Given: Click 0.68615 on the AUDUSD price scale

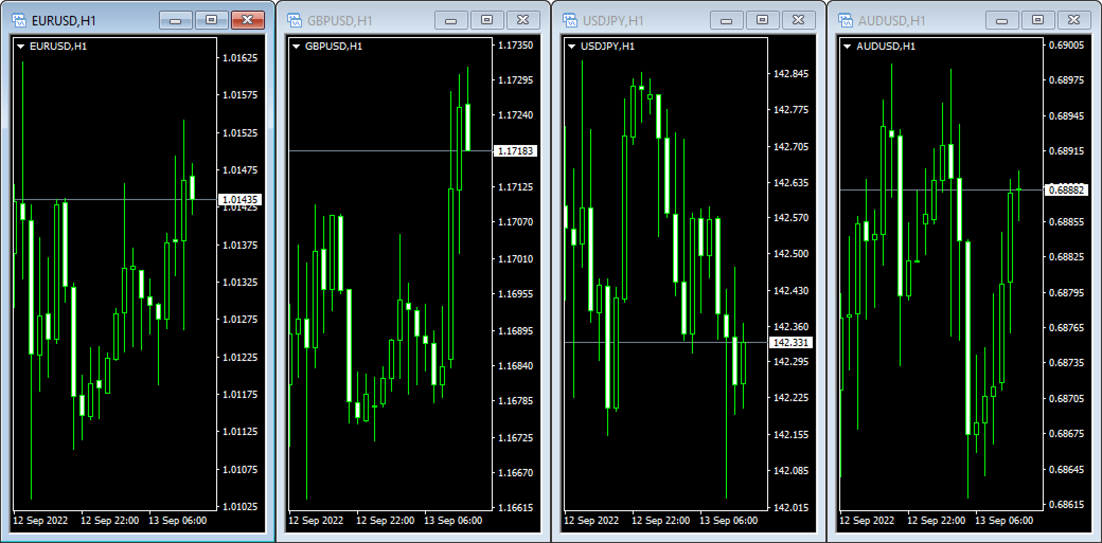Looking at the screenshot, I should pyautogui.click(x=1067, y=504).
